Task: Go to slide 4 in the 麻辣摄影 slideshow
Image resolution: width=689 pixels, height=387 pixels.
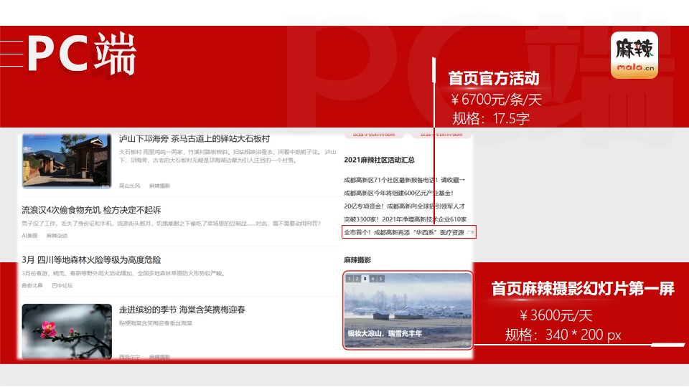Action: point(372,279)
